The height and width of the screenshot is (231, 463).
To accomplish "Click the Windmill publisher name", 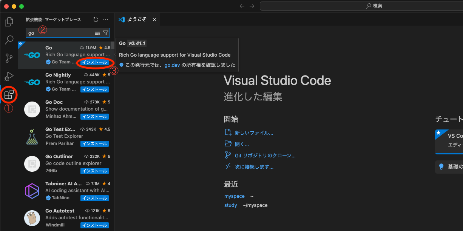I will [x=55, y=225].
